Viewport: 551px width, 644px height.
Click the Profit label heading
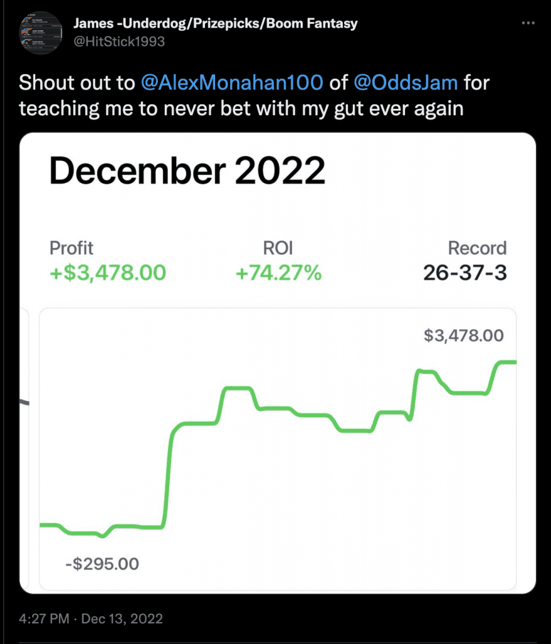point(71,248)
